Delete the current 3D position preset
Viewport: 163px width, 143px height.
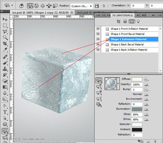tap(104, 6)
